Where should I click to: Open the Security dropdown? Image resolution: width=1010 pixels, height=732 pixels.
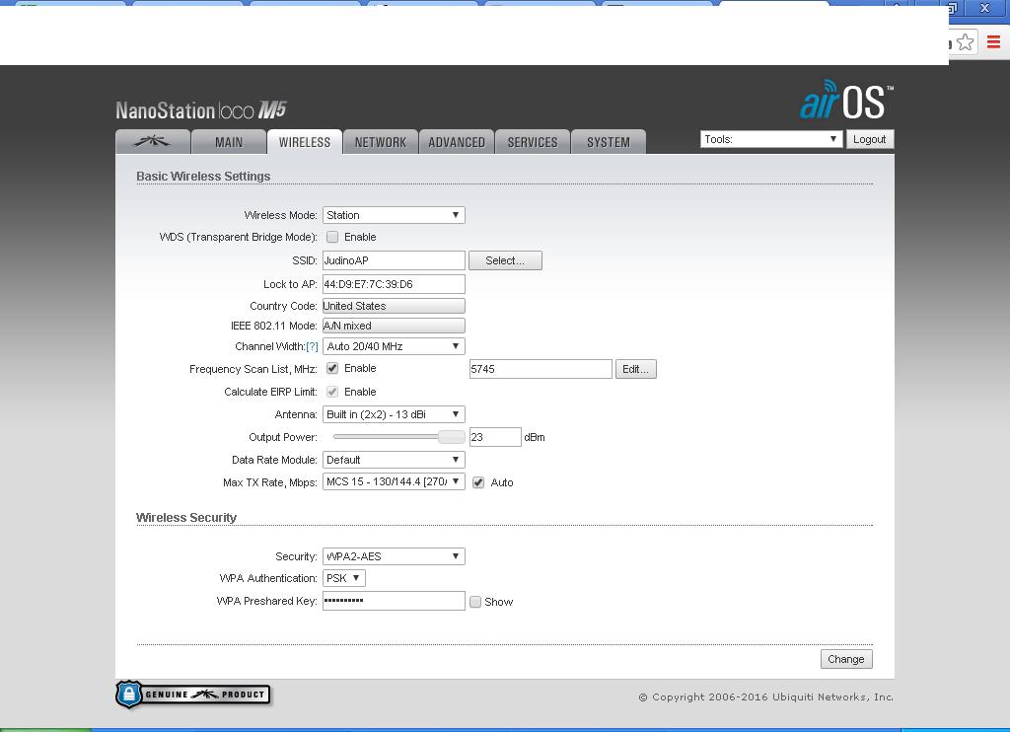(x=394, y=556)
